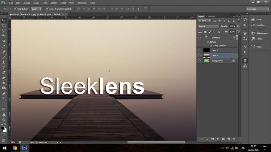Screen dimensions: 271x152
Task: Select the Horizontal Type tool
Action: (4, 99)
